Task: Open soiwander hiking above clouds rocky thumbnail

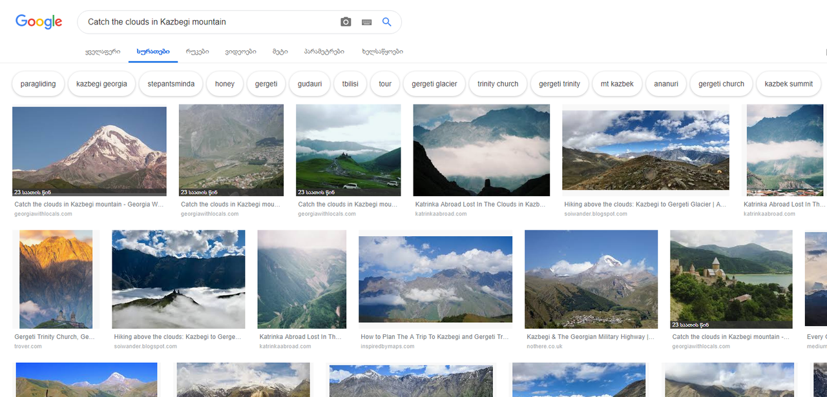Action: point(645,150)
